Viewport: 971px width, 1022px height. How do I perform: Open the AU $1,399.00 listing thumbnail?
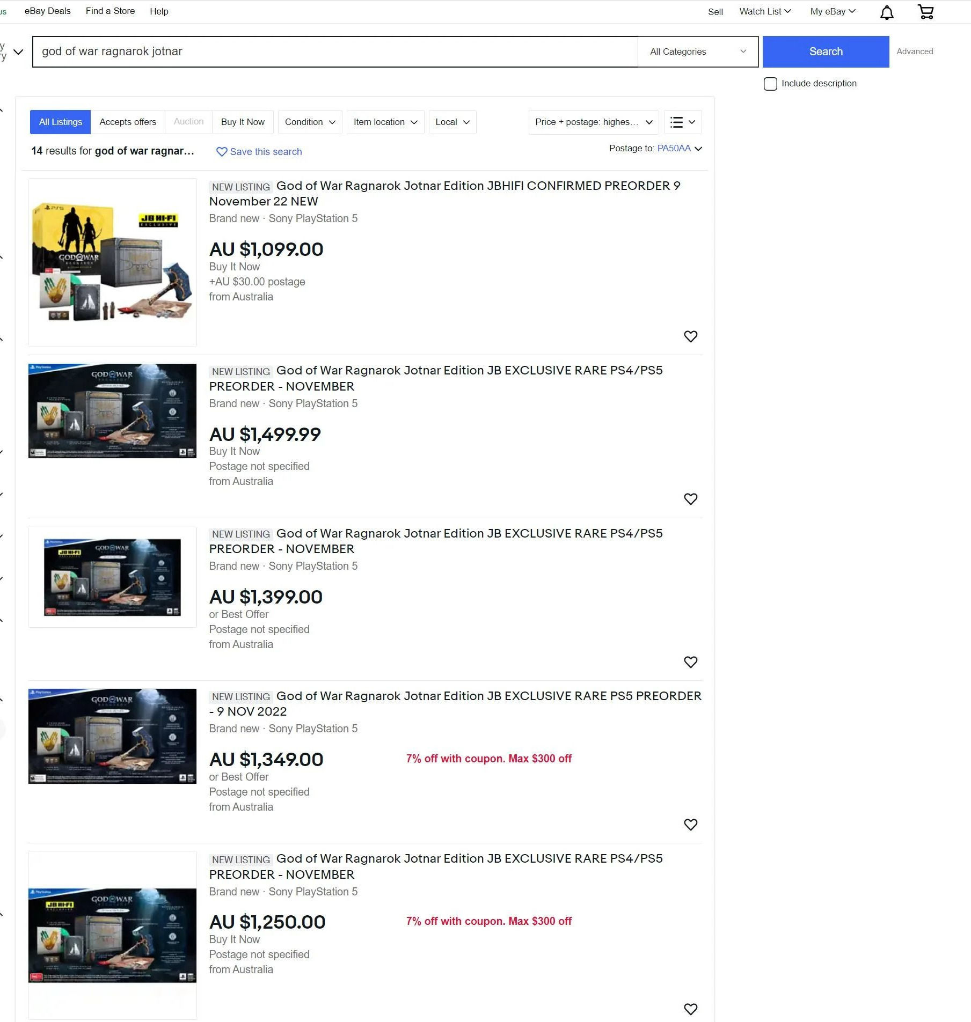point(112,577)
